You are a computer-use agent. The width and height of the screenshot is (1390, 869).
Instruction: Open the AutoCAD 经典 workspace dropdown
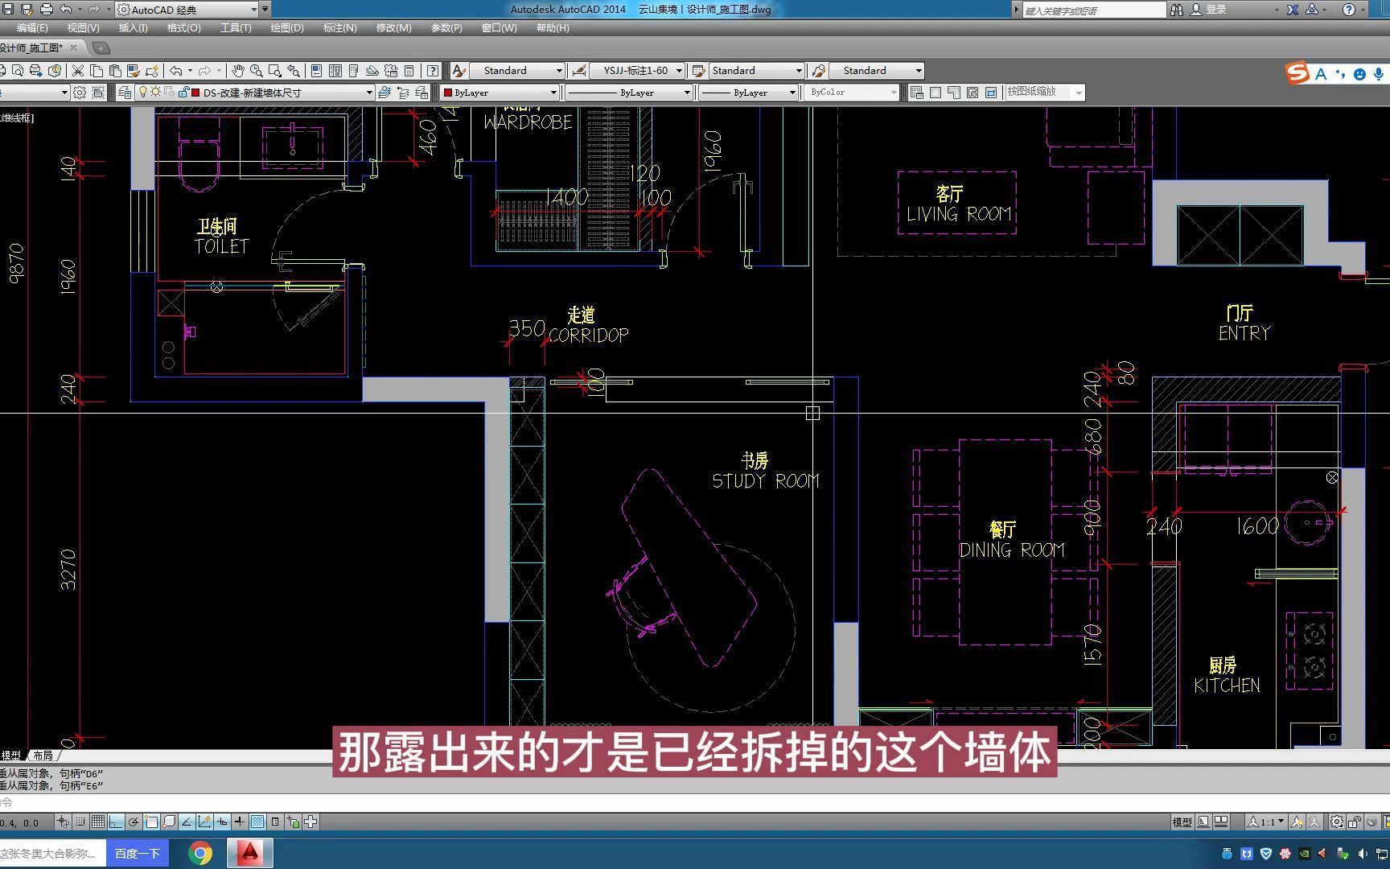pos(188,10)
